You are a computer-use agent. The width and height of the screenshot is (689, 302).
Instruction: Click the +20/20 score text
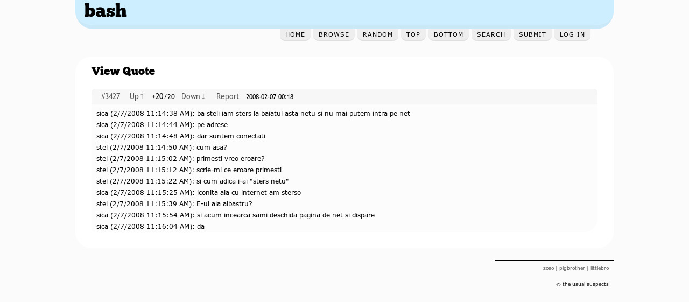[x=163, y=96]
